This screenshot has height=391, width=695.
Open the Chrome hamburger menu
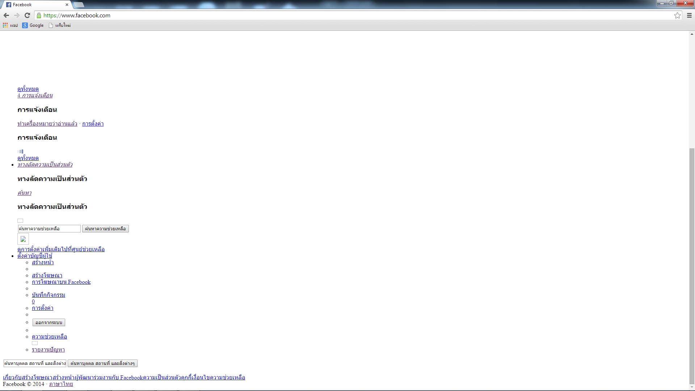pyautogui.click(x=689, y=15)
